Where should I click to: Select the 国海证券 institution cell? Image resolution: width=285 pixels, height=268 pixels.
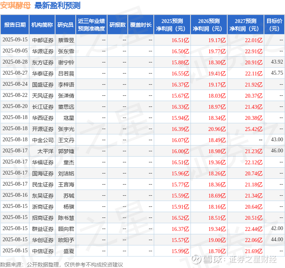click(43, 173)
